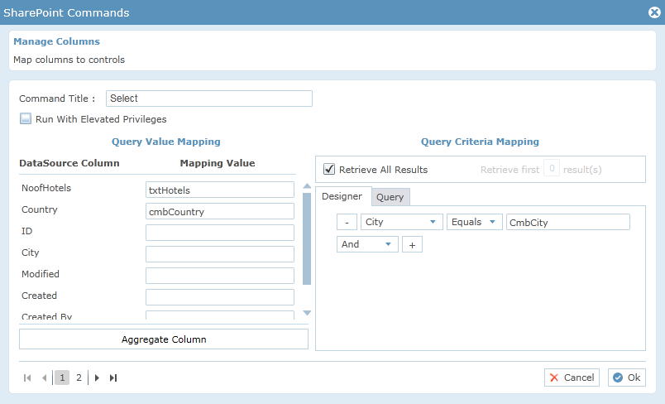This screenshot has width=665, height=404.
Task: Click the Country column label
Action: [40, 209]
